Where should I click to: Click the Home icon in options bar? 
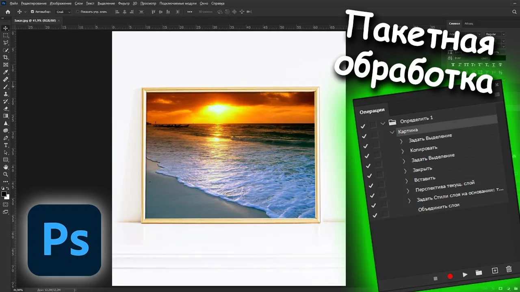(x=8, y=12)
